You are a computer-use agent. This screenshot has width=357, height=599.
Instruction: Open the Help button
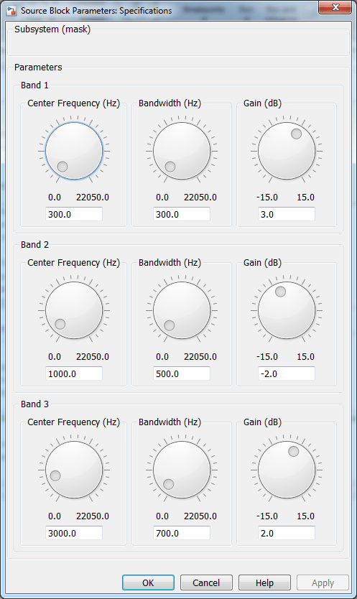click(x=264, y=582)
